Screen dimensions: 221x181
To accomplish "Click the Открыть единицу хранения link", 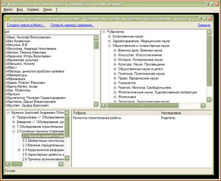I will point(72,25).
